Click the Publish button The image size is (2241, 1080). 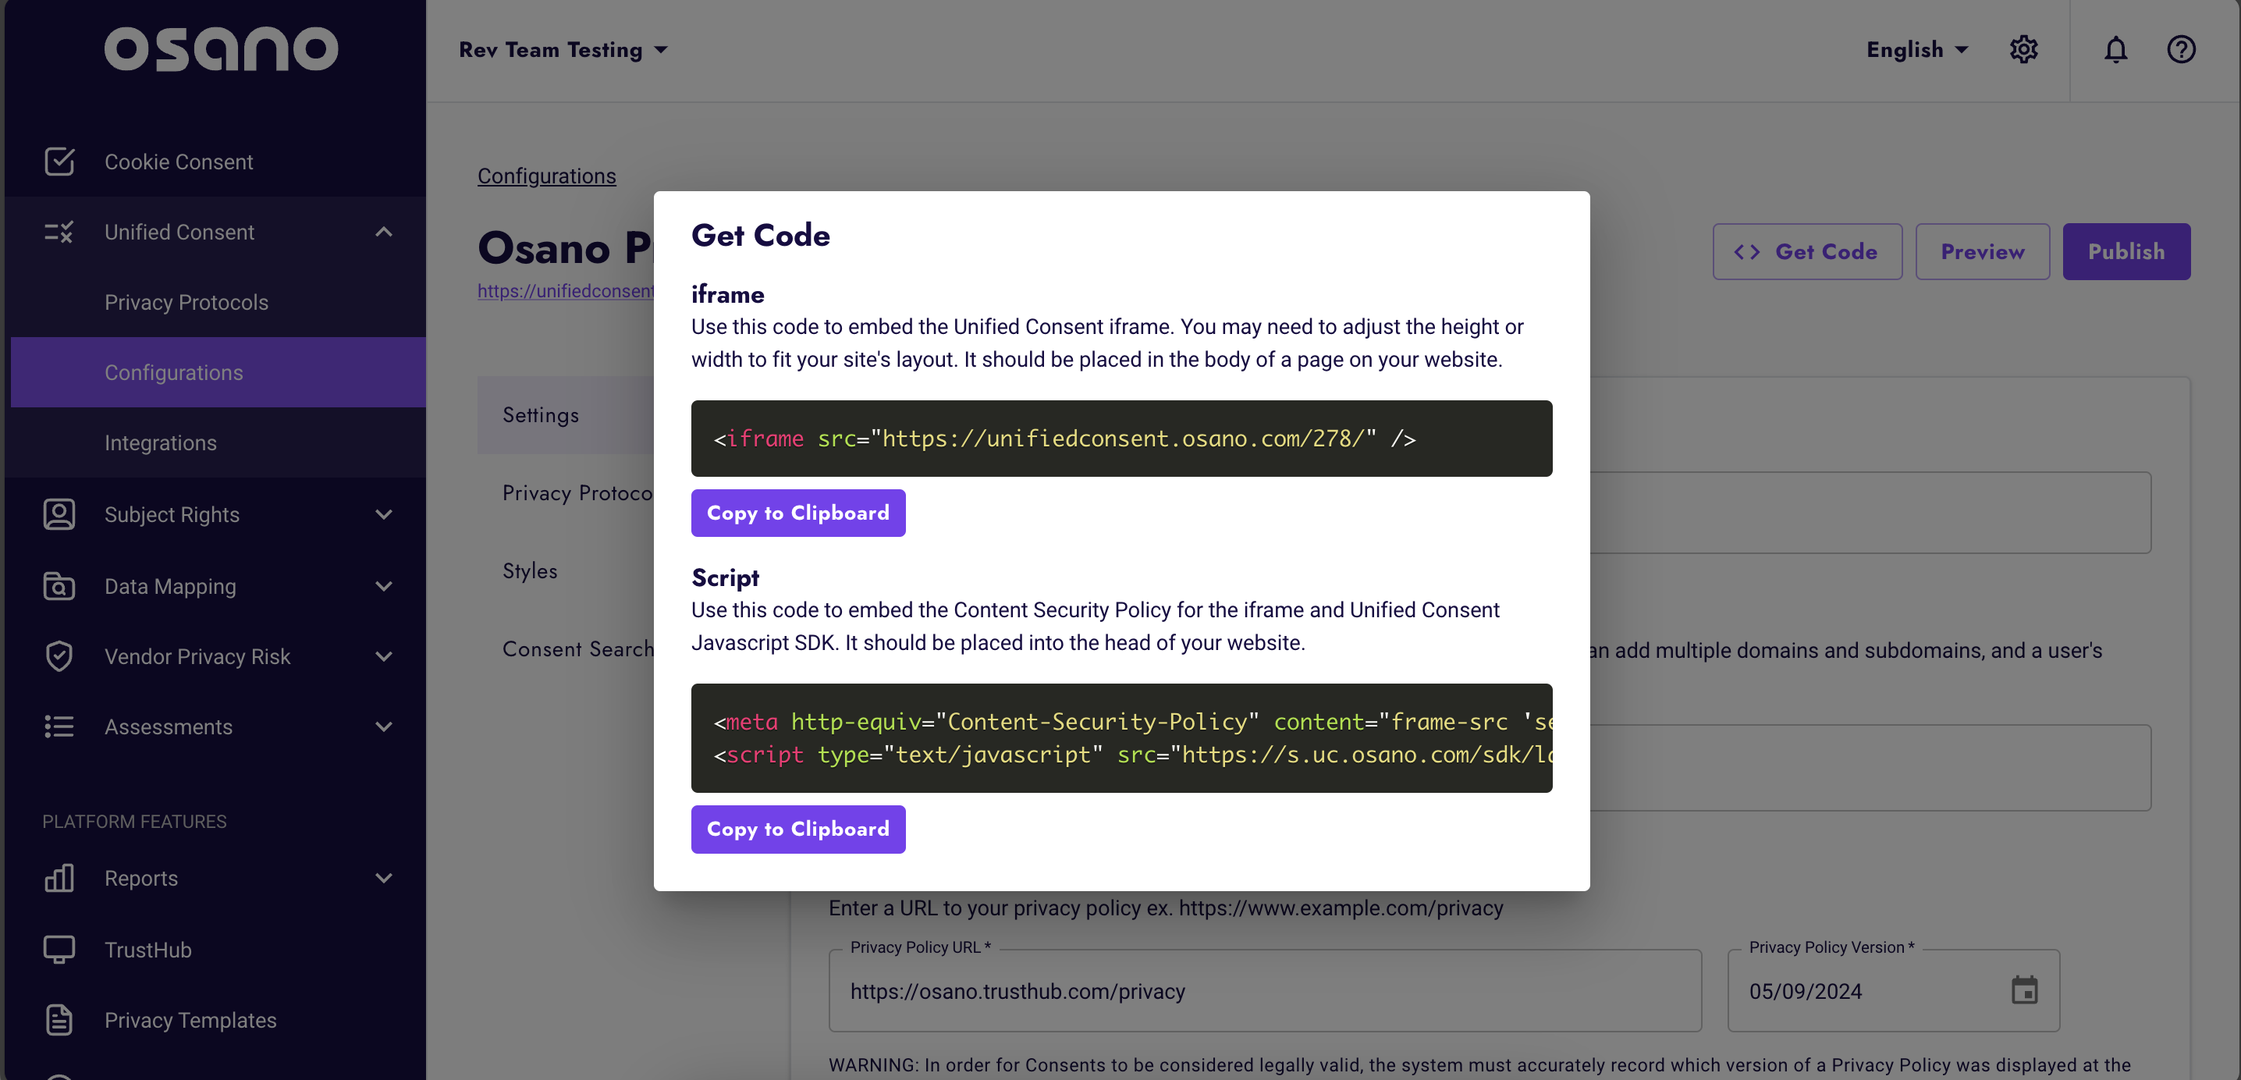2126,251
